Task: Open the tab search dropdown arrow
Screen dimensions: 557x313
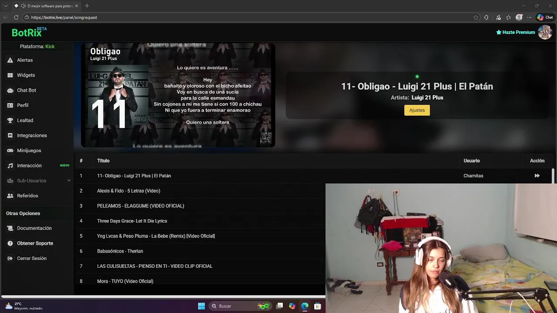Action: (x=6, y=6)
